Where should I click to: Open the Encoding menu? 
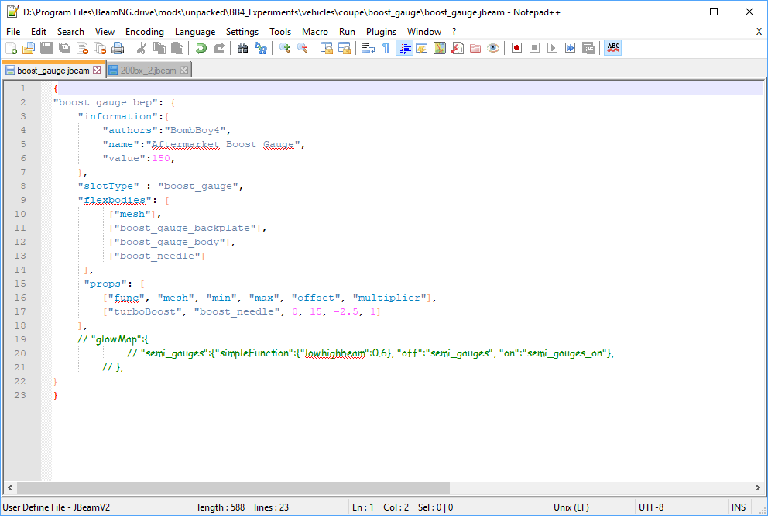(x=145, y=31)
